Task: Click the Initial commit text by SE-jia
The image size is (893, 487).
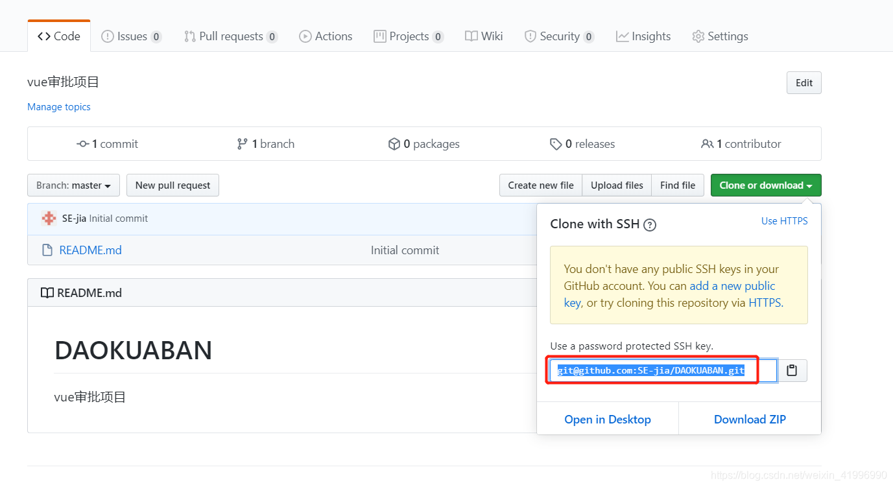Action: pos(119,219)
